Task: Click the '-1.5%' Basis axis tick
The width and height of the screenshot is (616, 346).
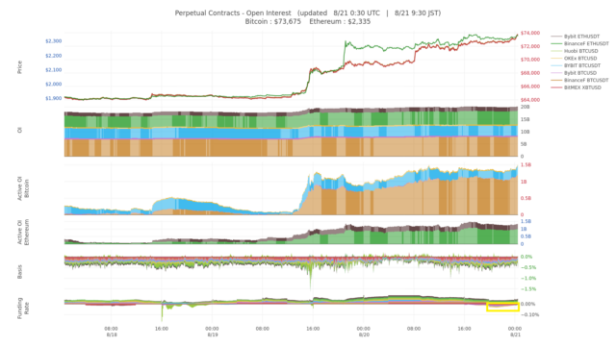Action: 528,289
